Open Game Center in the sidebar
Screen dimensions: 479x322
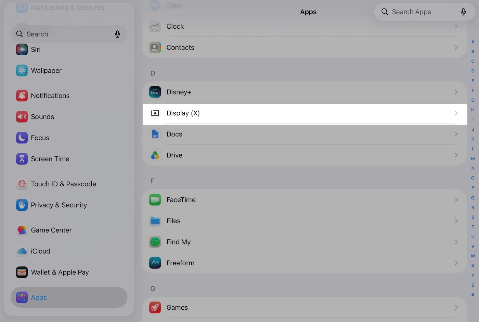[x=69, y=230]
